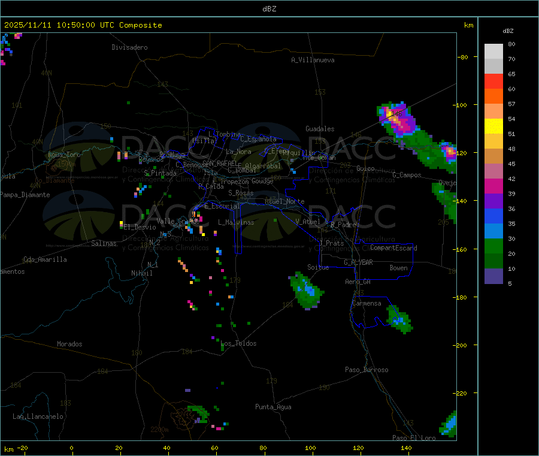Click the 'Carmensa' place label
This screenshot has width=539, height=456.
click(x=367, y=303)
